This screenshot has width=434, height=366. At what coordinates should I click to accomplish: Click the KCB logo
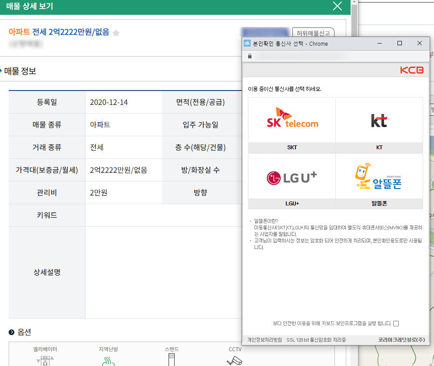click(411, 70)
